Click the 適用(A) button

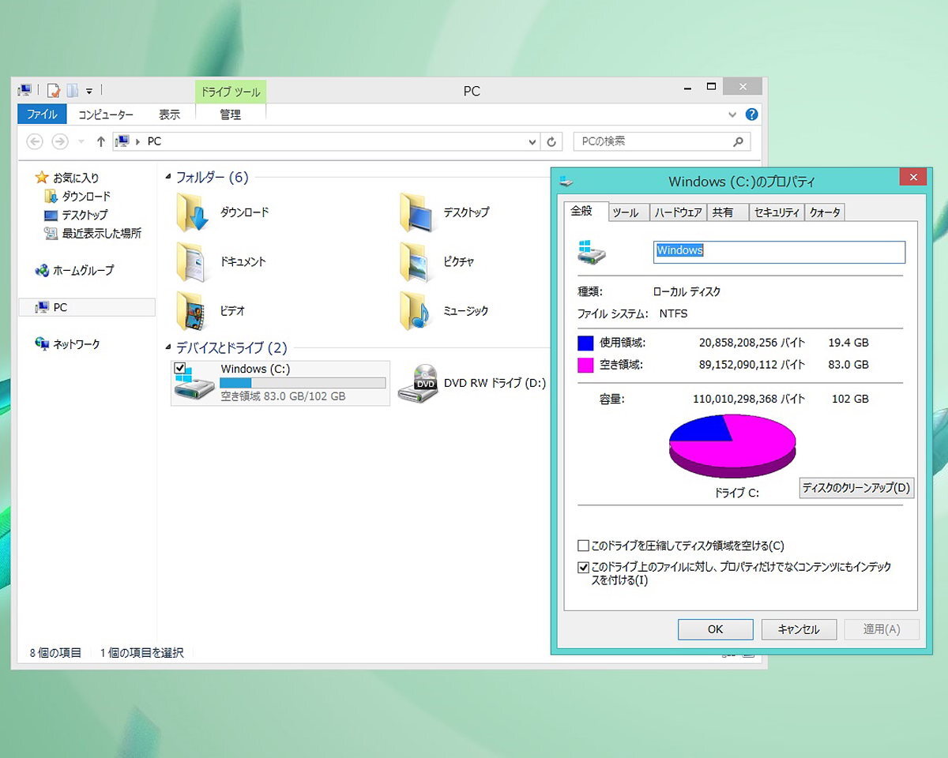click(882, 629)
